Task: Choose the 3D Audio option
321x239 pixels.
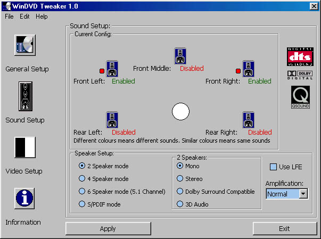Action: point(192,204)
